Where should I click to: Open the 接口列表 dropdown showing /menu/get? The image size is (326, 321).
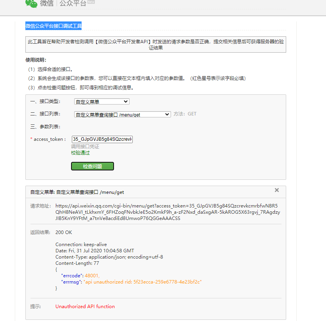(123, 115)
